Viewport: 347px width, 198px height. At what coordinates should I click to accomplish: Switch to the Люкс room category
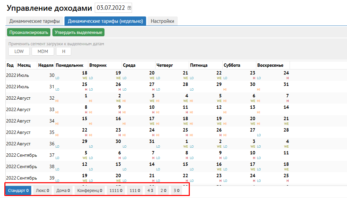pyautogui.click(x=42, y=191)
